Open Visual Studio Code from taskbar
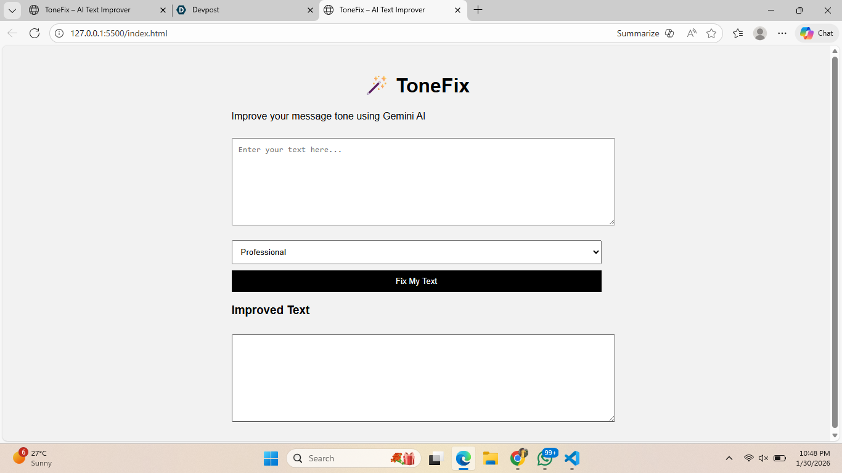The width and height of the screenshot is (842, 473). 572,458
